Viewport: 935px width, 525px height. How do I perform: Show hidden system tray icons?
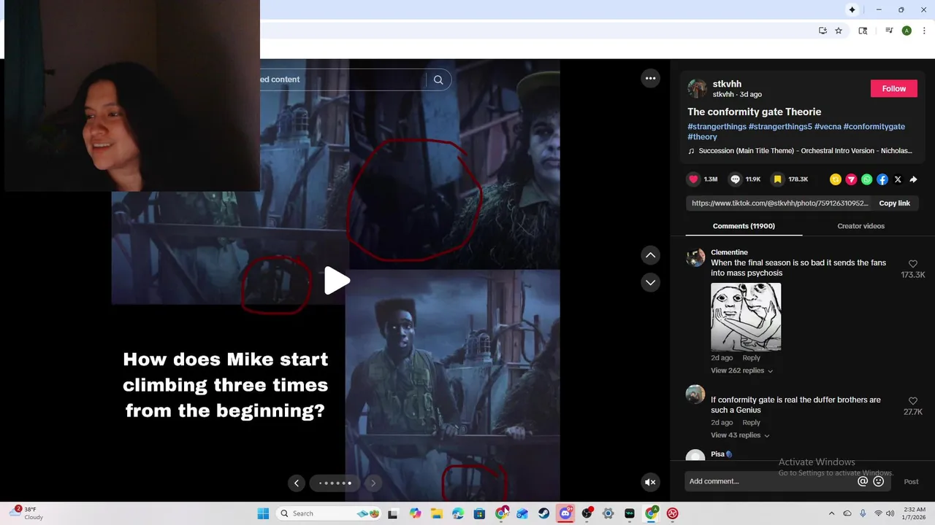point(831,513)
